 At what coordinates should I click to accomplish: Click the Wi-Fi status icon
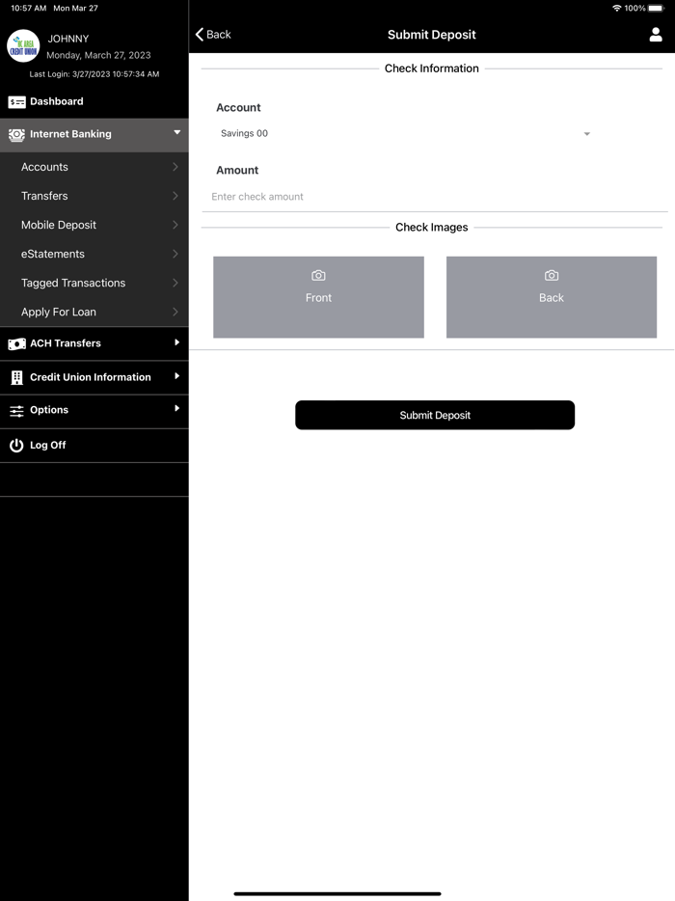[x=616, y=8]
